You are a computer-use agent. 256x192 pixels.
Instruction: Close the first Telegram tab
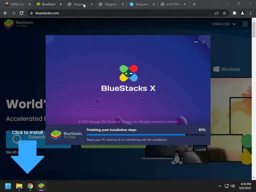pos(92,4)
